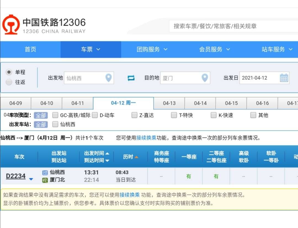
Task: Check 仙桃西 departure station filter
Action: [x=55, y=124]
